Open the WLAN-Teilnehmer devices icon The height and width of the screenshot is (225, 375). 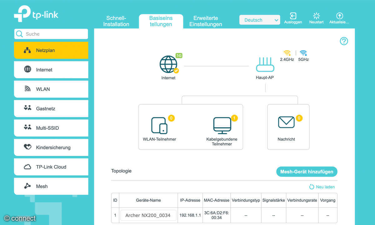159,125
